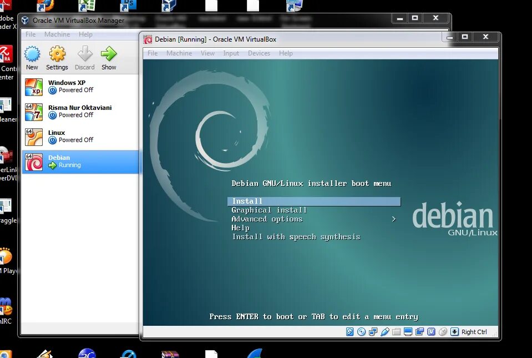Select Install with speech synthesis entry
532x358 pixels.
[x=296, y=237]
